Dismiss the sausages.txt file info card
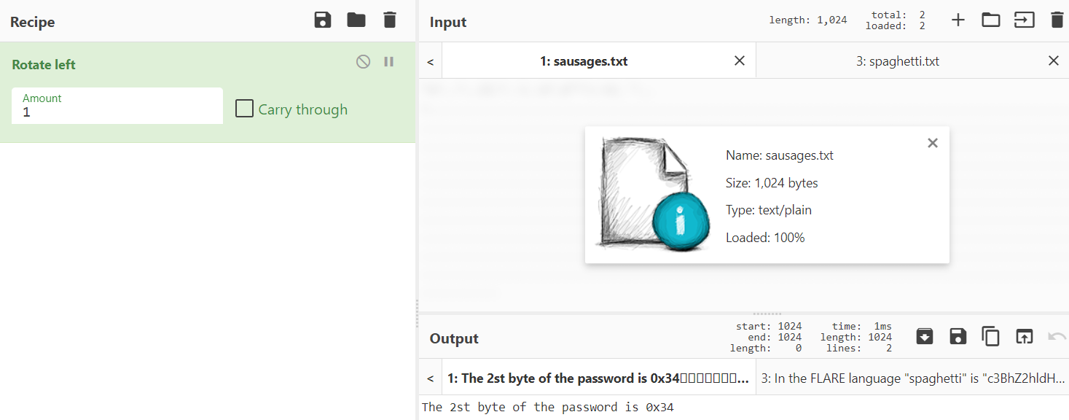The image size is (1069, 420). (x=933, y=143)
